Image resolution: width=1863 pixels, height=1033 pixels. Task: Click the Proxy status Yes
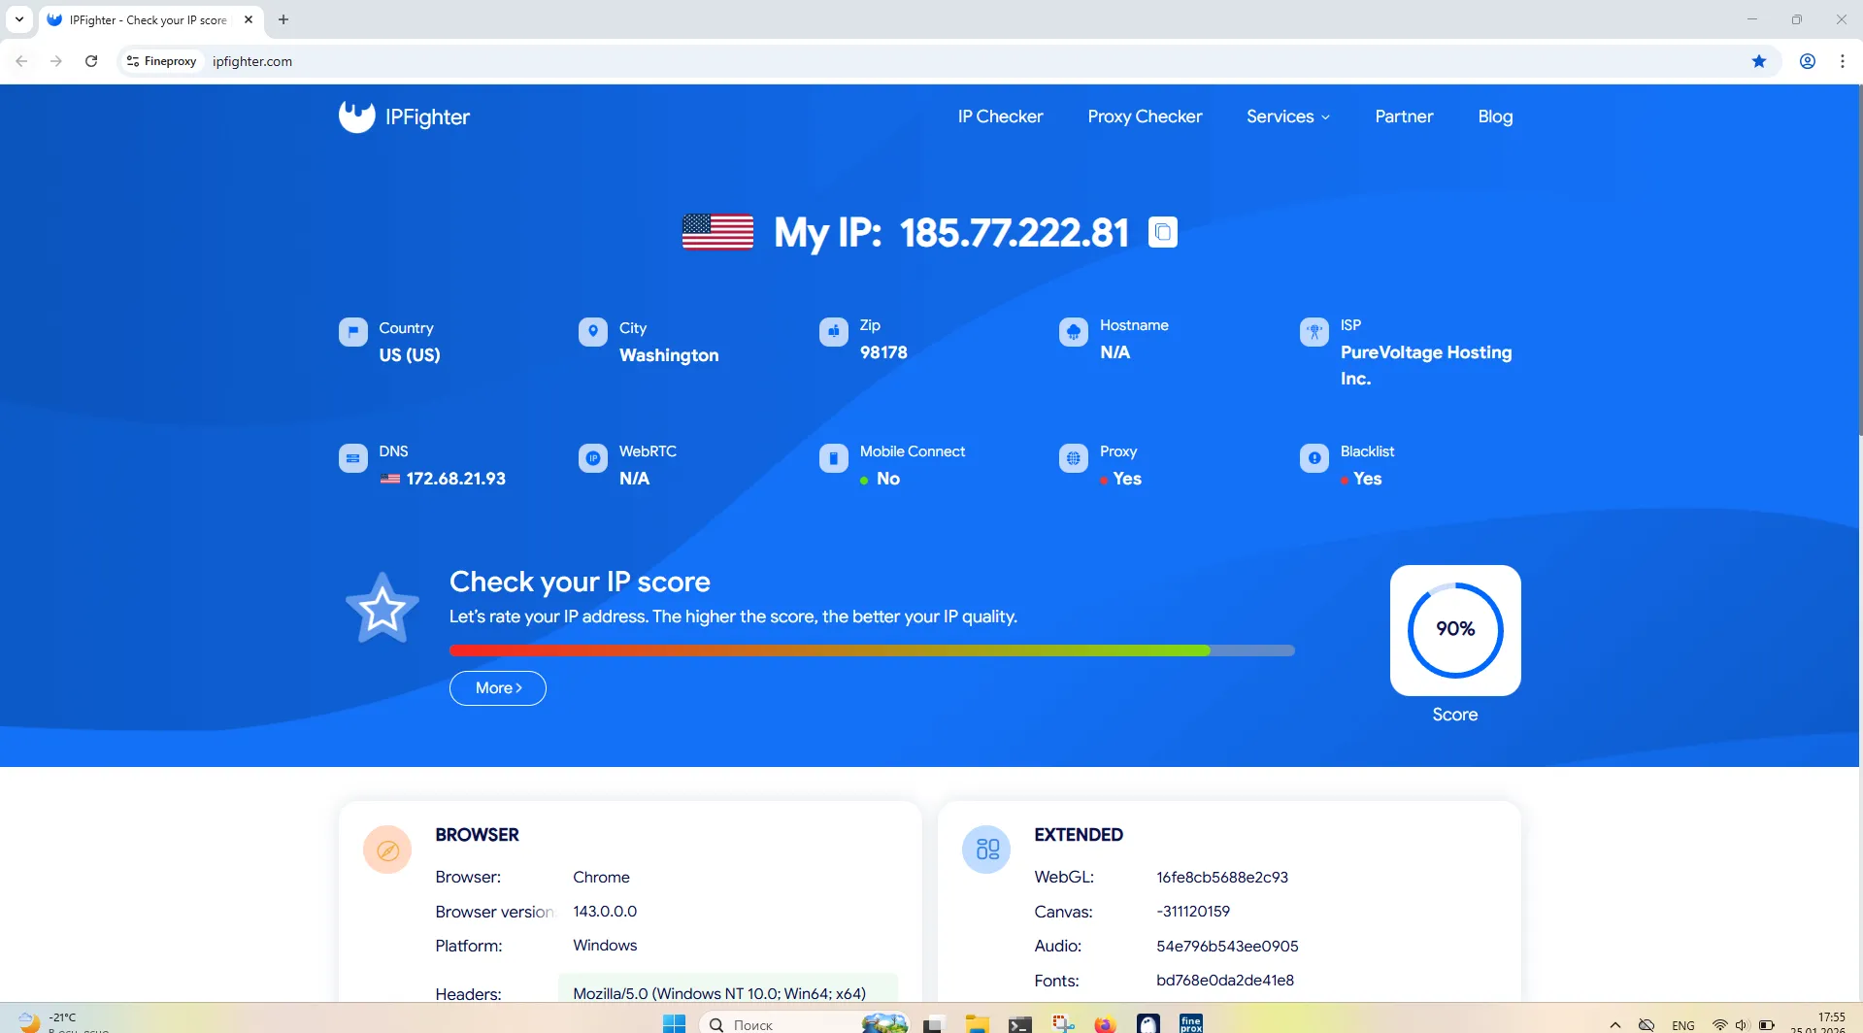click(1127, 479)
